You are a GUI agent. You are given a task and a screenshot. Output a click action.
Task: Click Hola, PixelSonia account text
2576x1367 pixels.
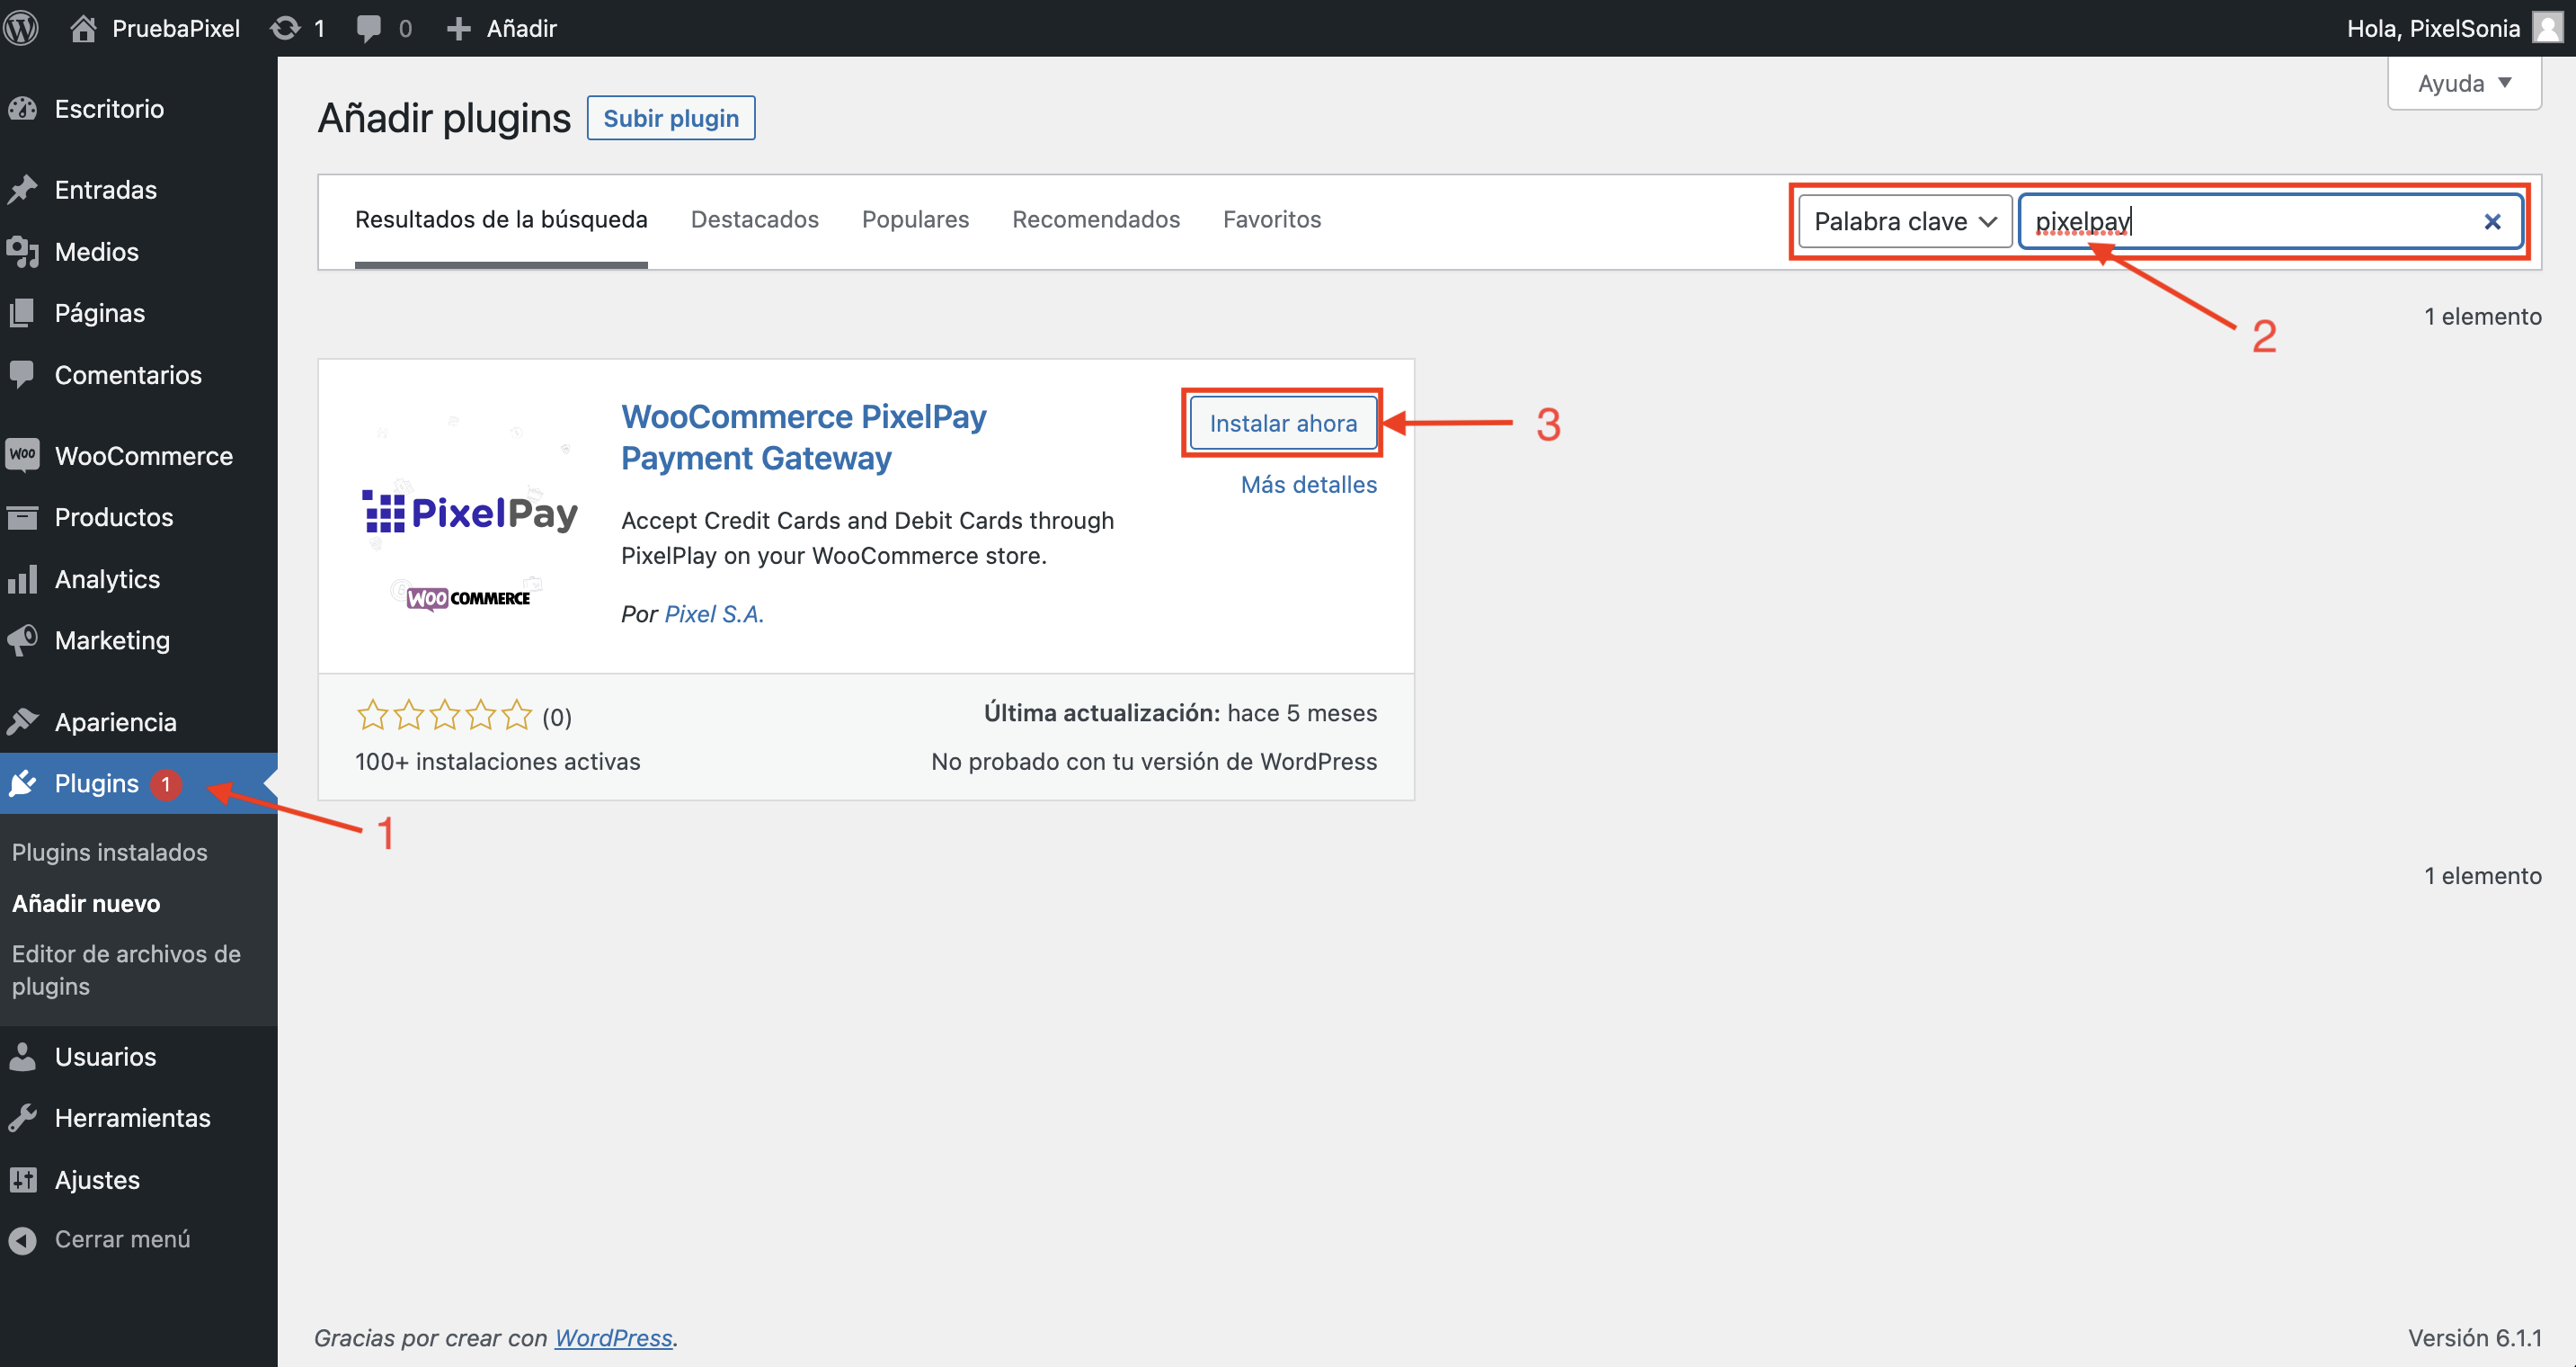point(2432,28)
